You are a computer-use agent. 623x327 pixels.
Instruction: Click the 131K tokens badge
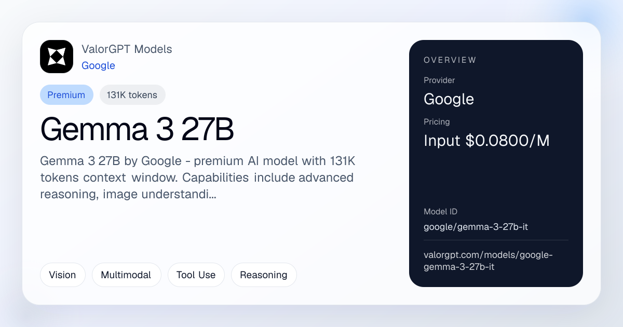coord(132,95)
